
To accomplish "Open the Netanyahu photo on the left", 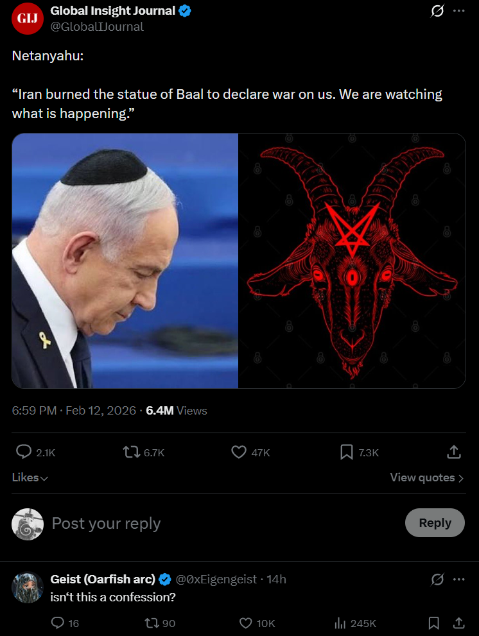I will tap(125, 261).
